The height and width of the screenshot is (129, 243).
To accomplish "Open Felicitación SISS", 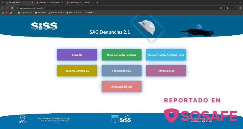I will [x=122, y=71].
